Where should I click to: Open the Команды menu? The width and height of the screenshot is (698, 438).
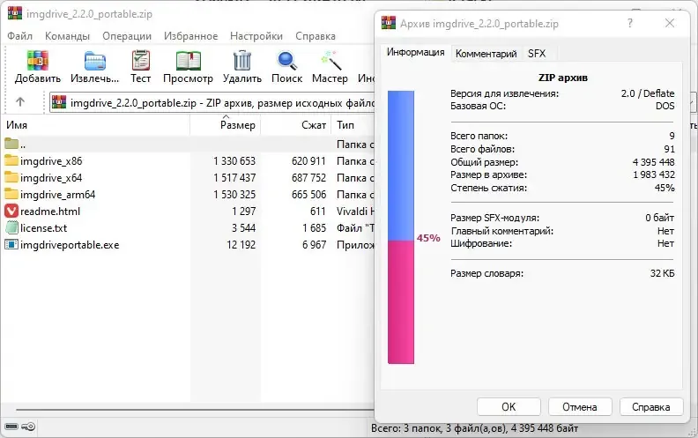pos(67,36)
